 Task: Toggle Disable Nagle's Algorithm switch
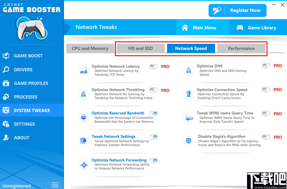tap(266, 137)
